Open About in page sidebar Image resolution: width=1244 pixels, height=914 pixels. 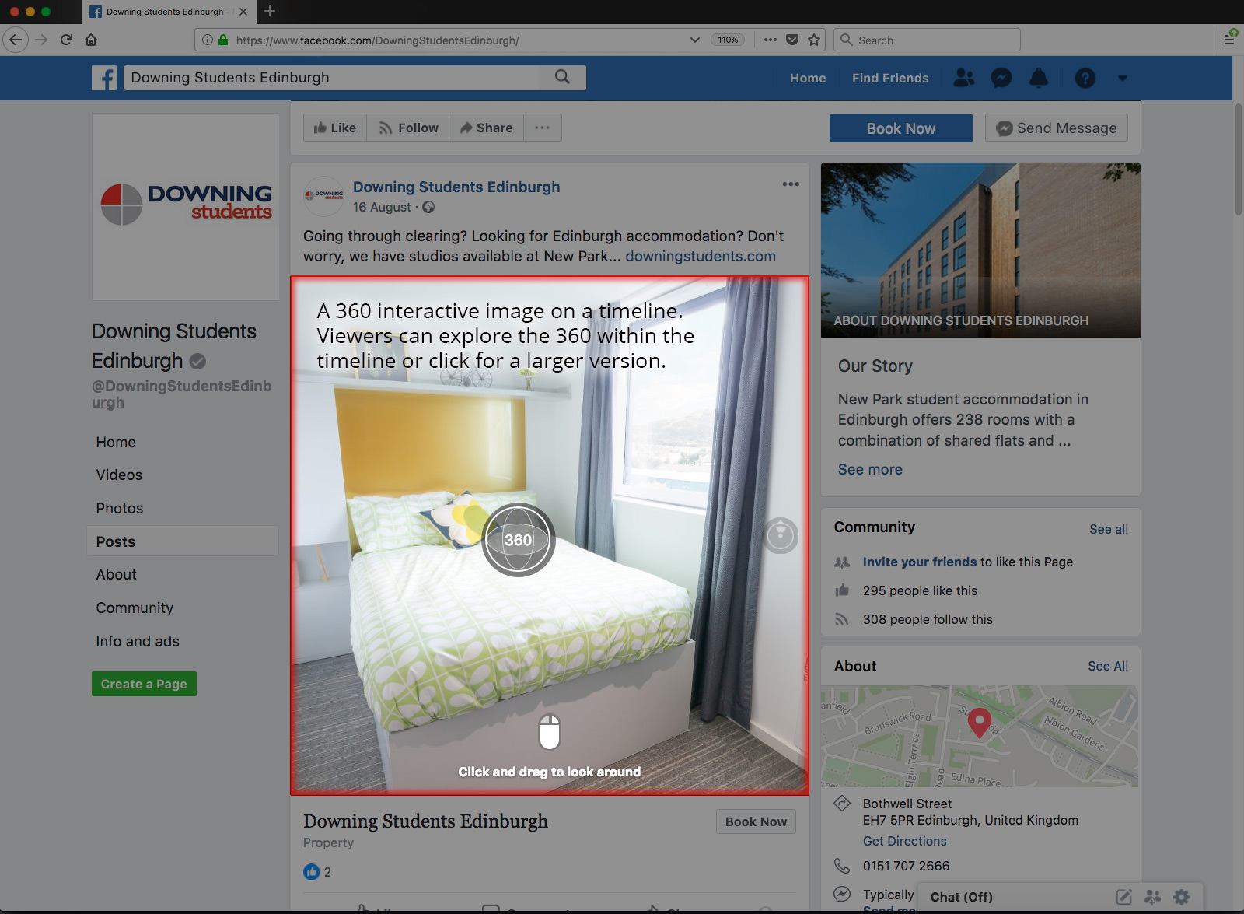(x=117, y=574)
